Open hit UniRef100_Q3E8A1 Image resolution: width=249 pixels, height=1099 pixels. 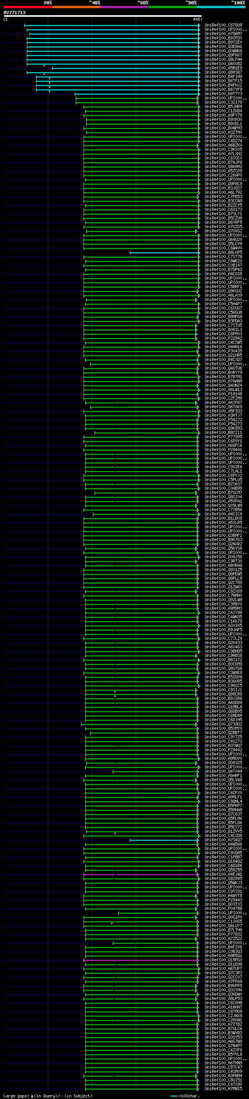click(x=223, y=46)
